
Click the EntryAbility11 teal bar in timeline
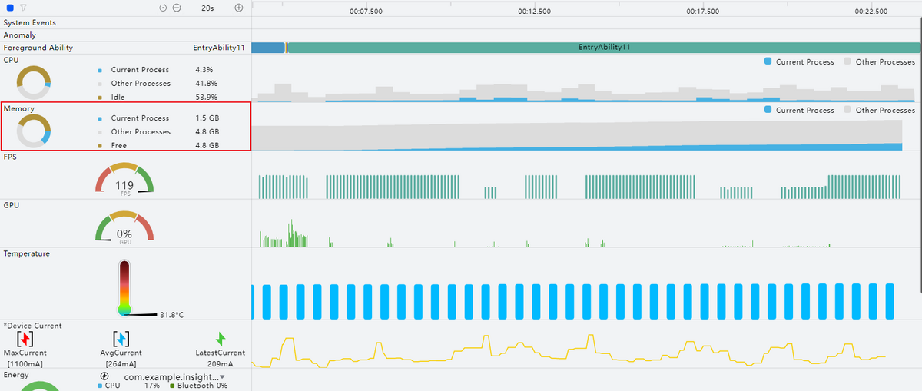coord(604,48)
